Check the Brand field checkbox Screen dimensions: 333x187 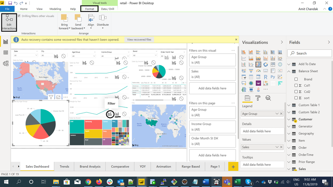pyautogui.click(x=296, y=79)
